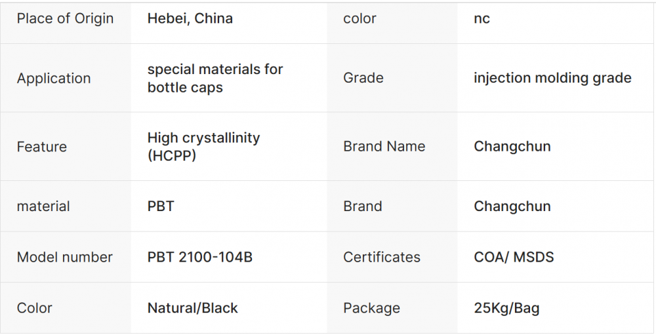Click the 'Feature' label cell
Screen dimensions: 656x335
[x=42, y=146]
